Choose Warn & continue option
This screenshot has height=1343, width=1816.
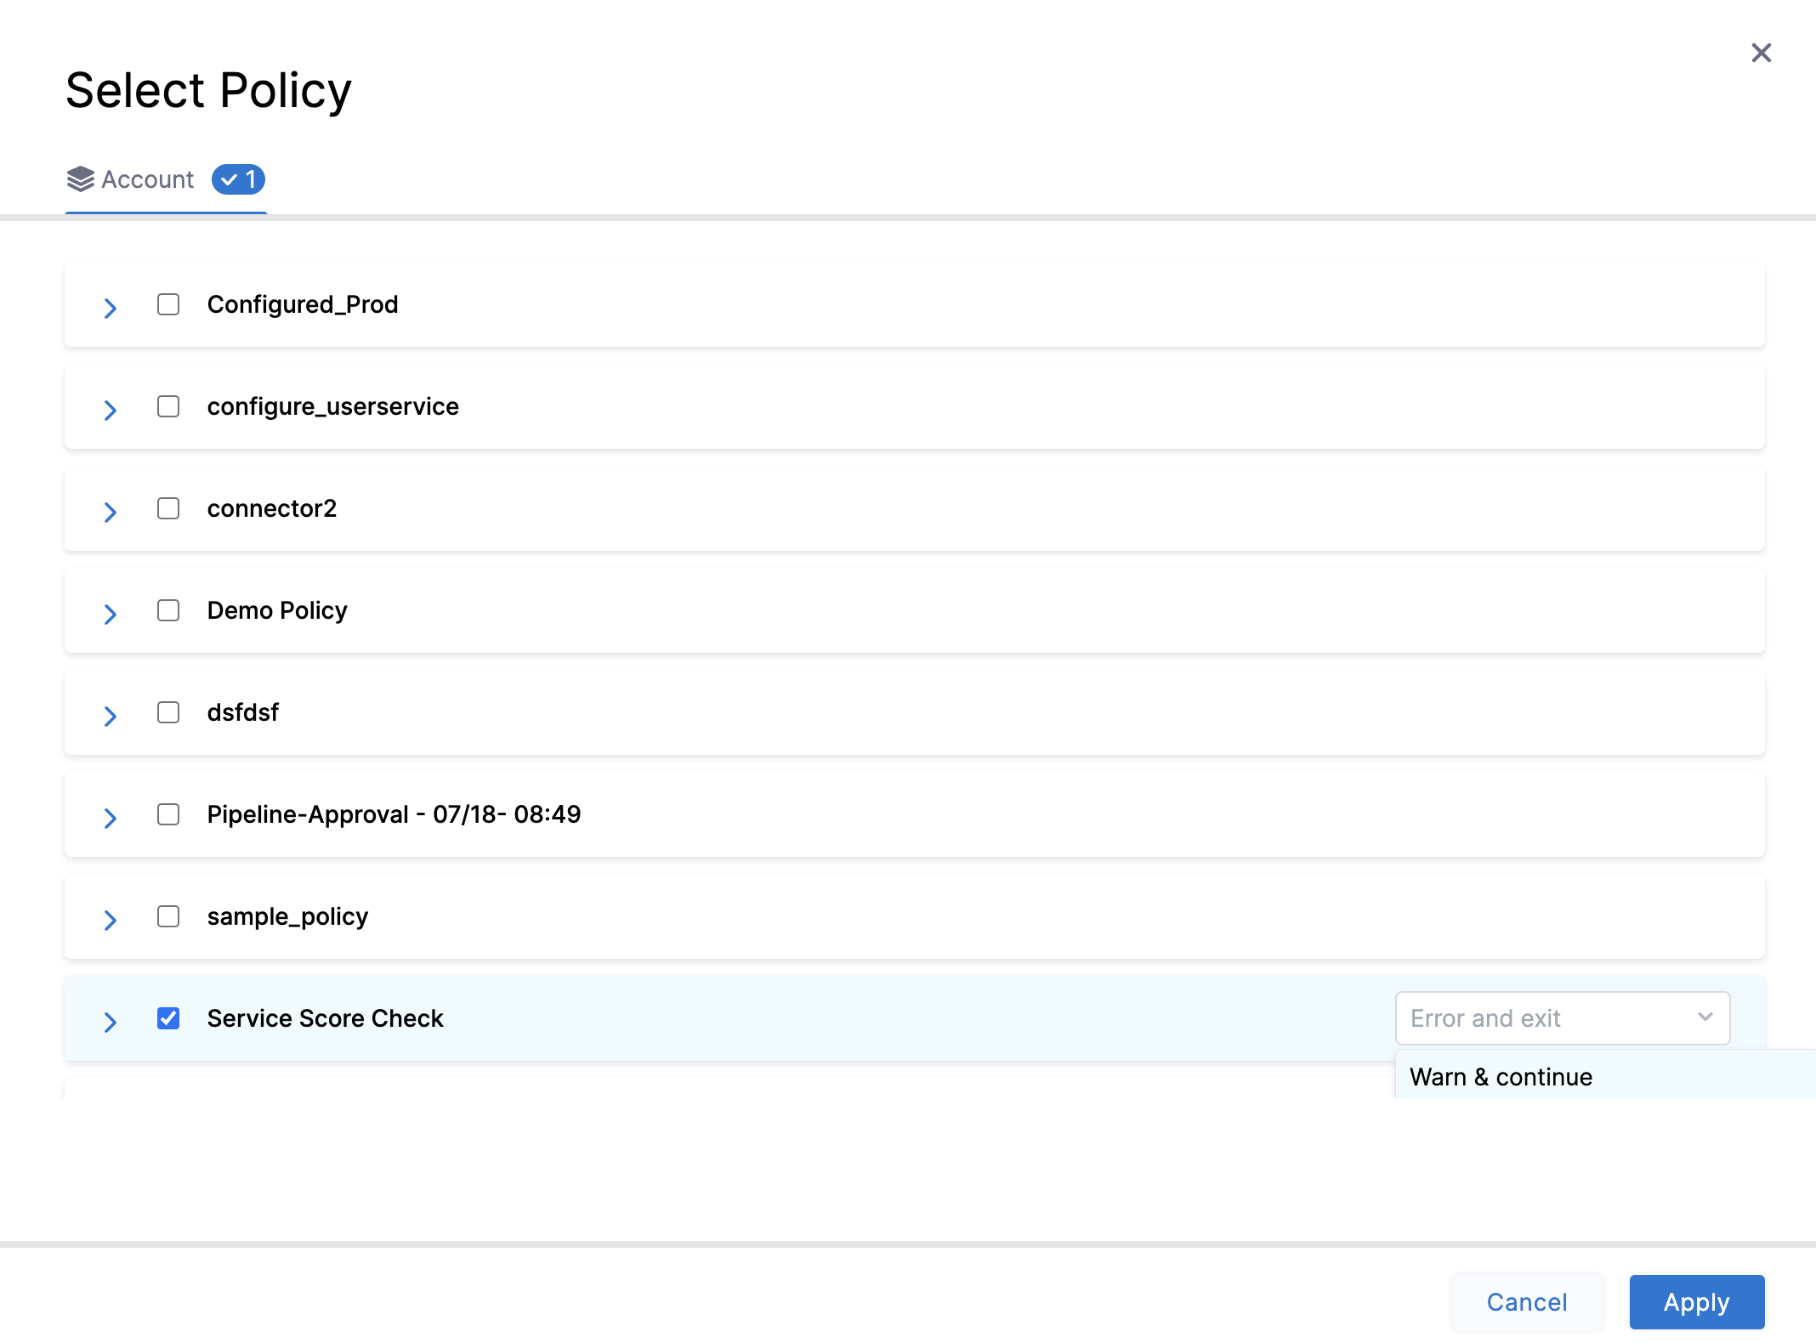1501,1077
